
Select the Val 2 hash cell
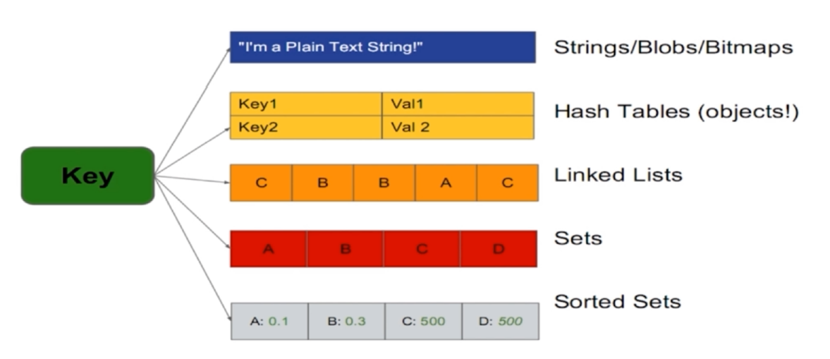click(x=457, y=128)
